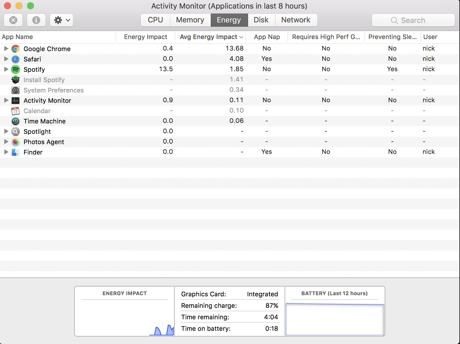
Task: Click the Spotify app icon
Action: (x=16, y=69)
